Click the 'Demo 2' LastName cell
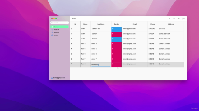Screen dimensions: 199x111 (101, 39)
